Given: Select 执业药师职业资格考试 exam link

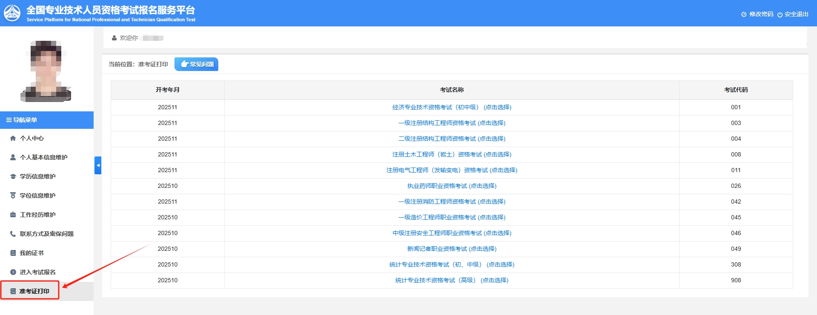Looking at the screenshot, I should [451, 186].
